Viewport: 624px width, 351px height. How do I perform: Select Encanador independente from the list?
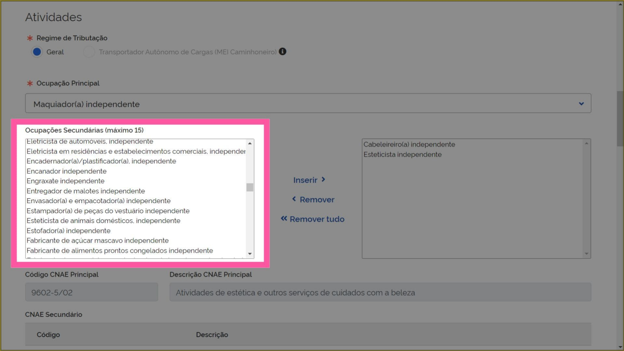(x=67, y=171)
